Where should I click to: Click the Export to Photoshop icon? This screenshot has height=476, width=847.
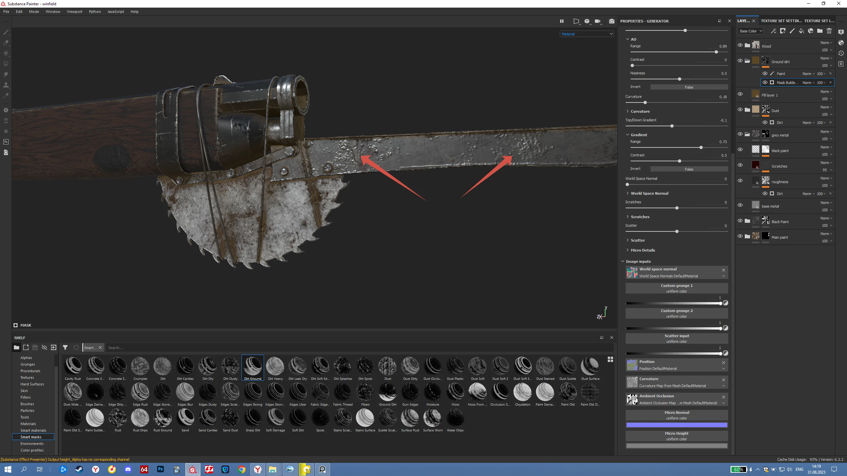pyautogui.click(x=6, y=142)
